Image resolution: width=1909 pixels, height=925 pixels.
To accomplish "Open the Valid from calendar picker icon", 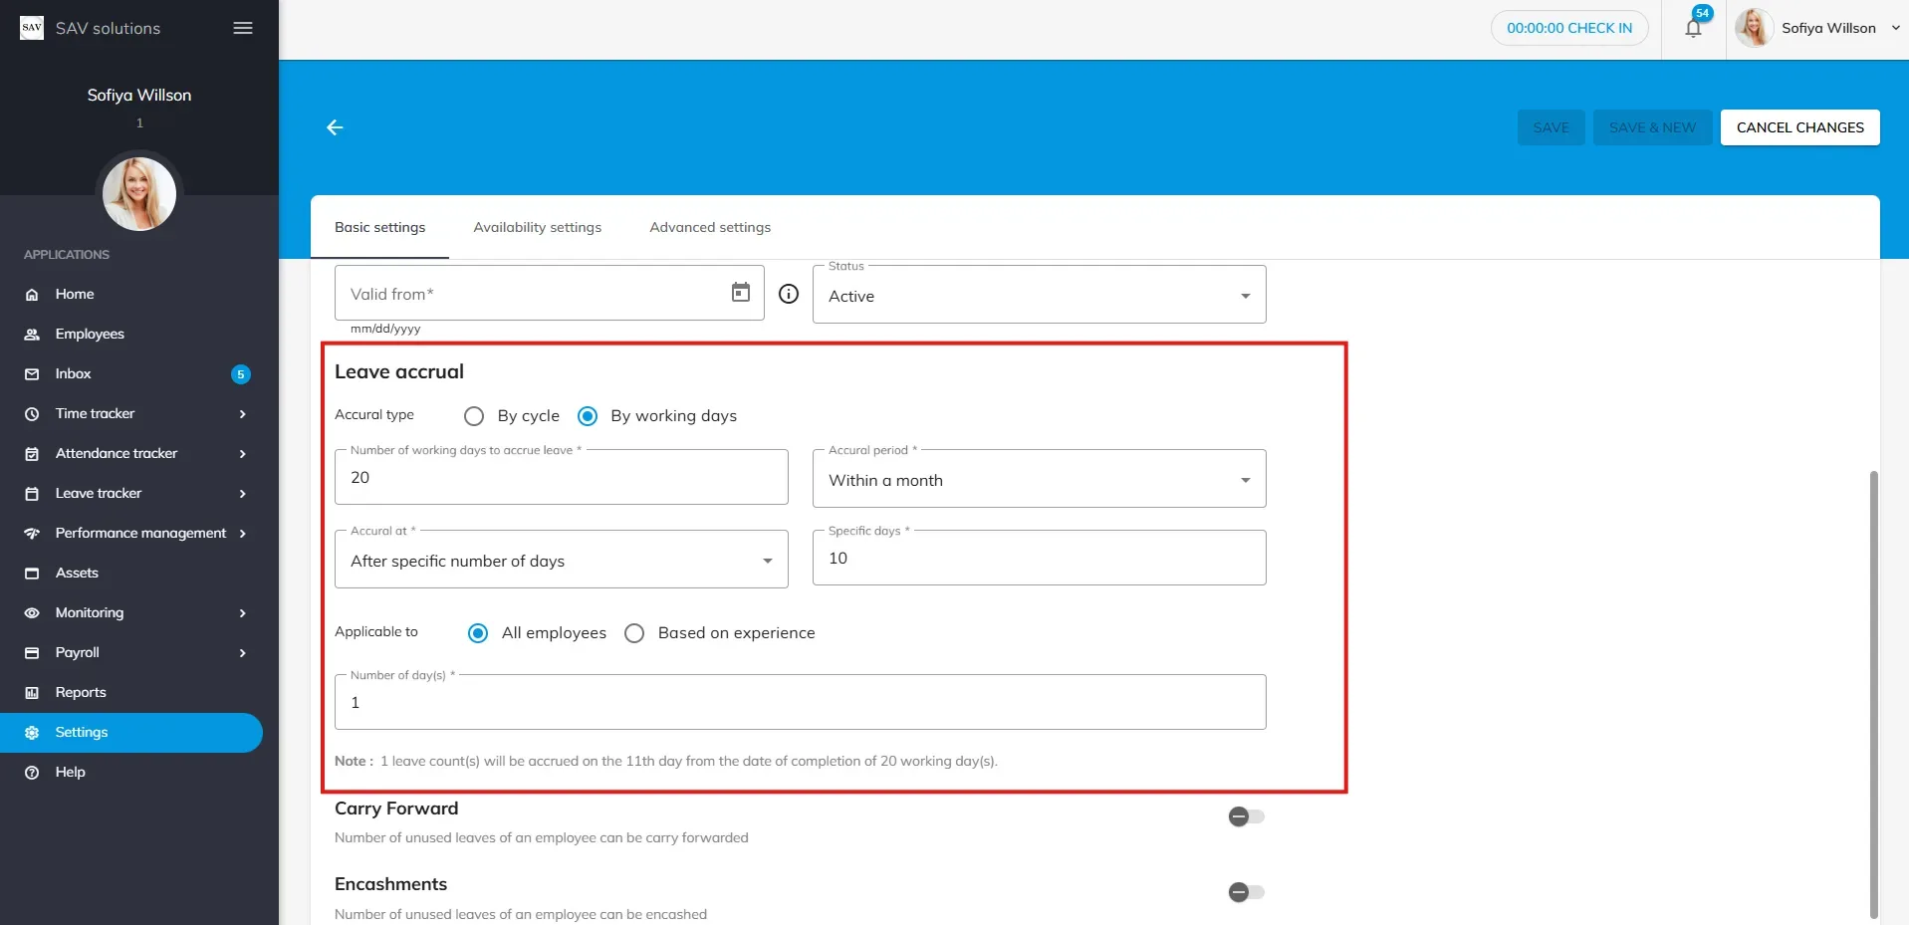I will 741,293.
